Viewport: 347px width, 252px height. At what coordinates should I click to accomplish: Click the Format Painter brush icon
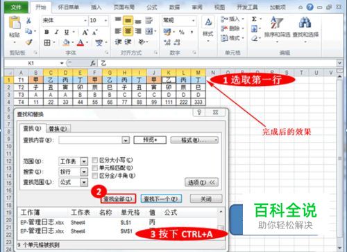click(28, 42)
